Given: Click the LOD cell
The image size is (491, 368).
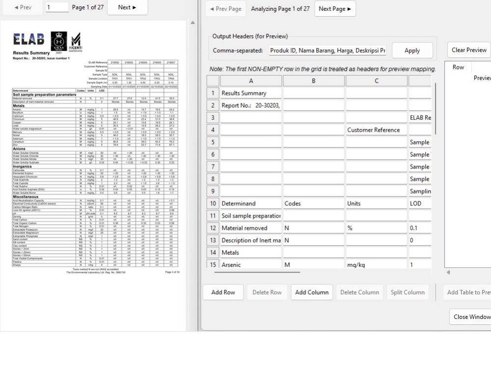Looking at the screenshot, I should pyautogui.click(x=420, y=203).
